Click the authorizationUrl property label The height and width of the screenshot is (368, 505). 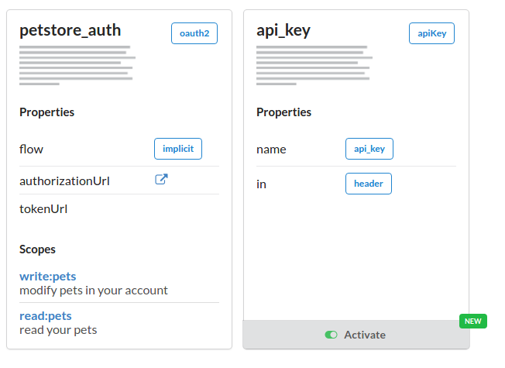[x=64, y=181]
